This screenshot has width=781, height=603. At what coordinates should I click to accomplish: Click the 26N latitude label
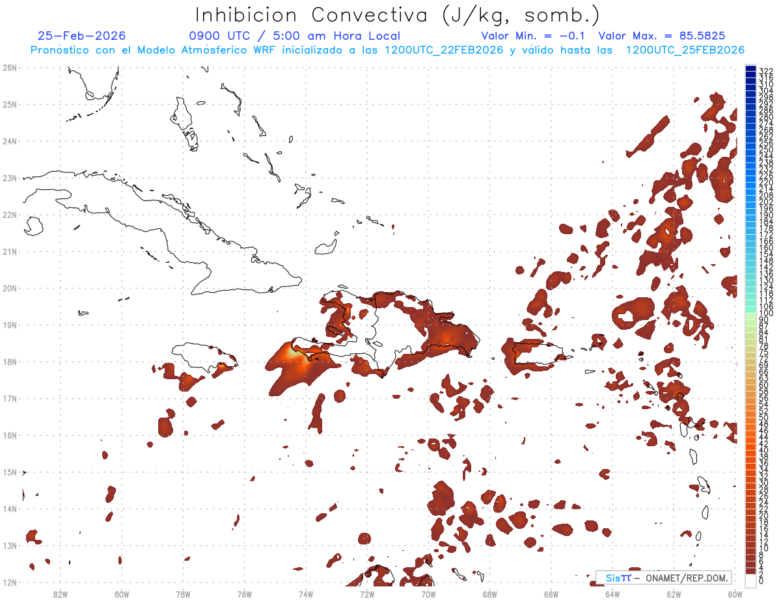(9, 68)
